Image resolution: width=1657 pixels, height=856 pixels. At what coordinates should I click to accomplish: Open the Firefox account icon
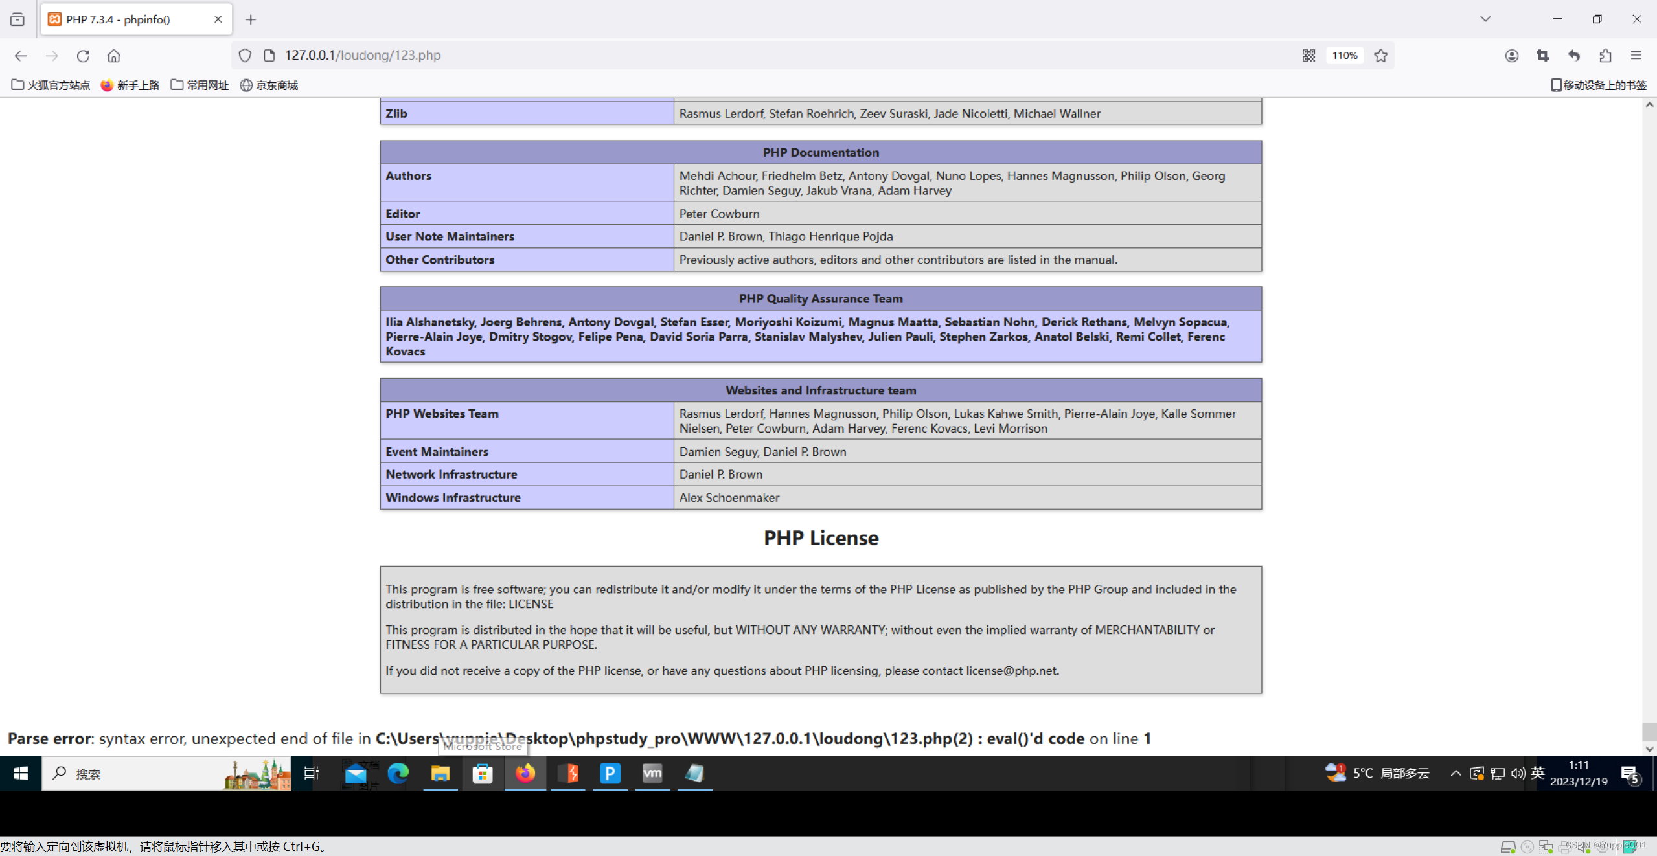click(x=1511, y=56)
